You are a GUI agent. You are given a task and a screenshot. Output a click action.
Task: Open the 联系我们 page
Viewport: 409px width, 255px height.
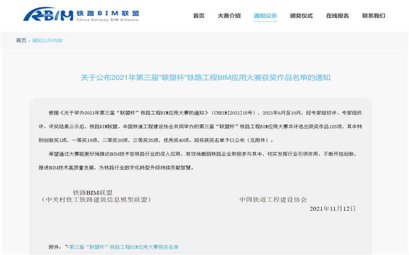(x=374, y=16)
